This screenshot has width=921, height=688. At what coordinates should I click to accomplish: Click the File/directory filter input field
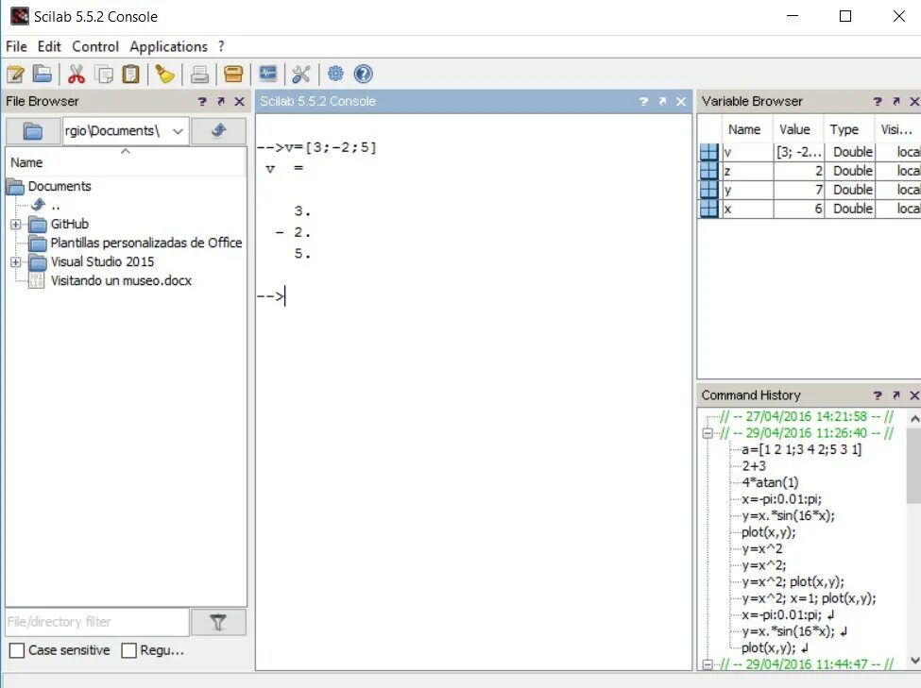97,622
